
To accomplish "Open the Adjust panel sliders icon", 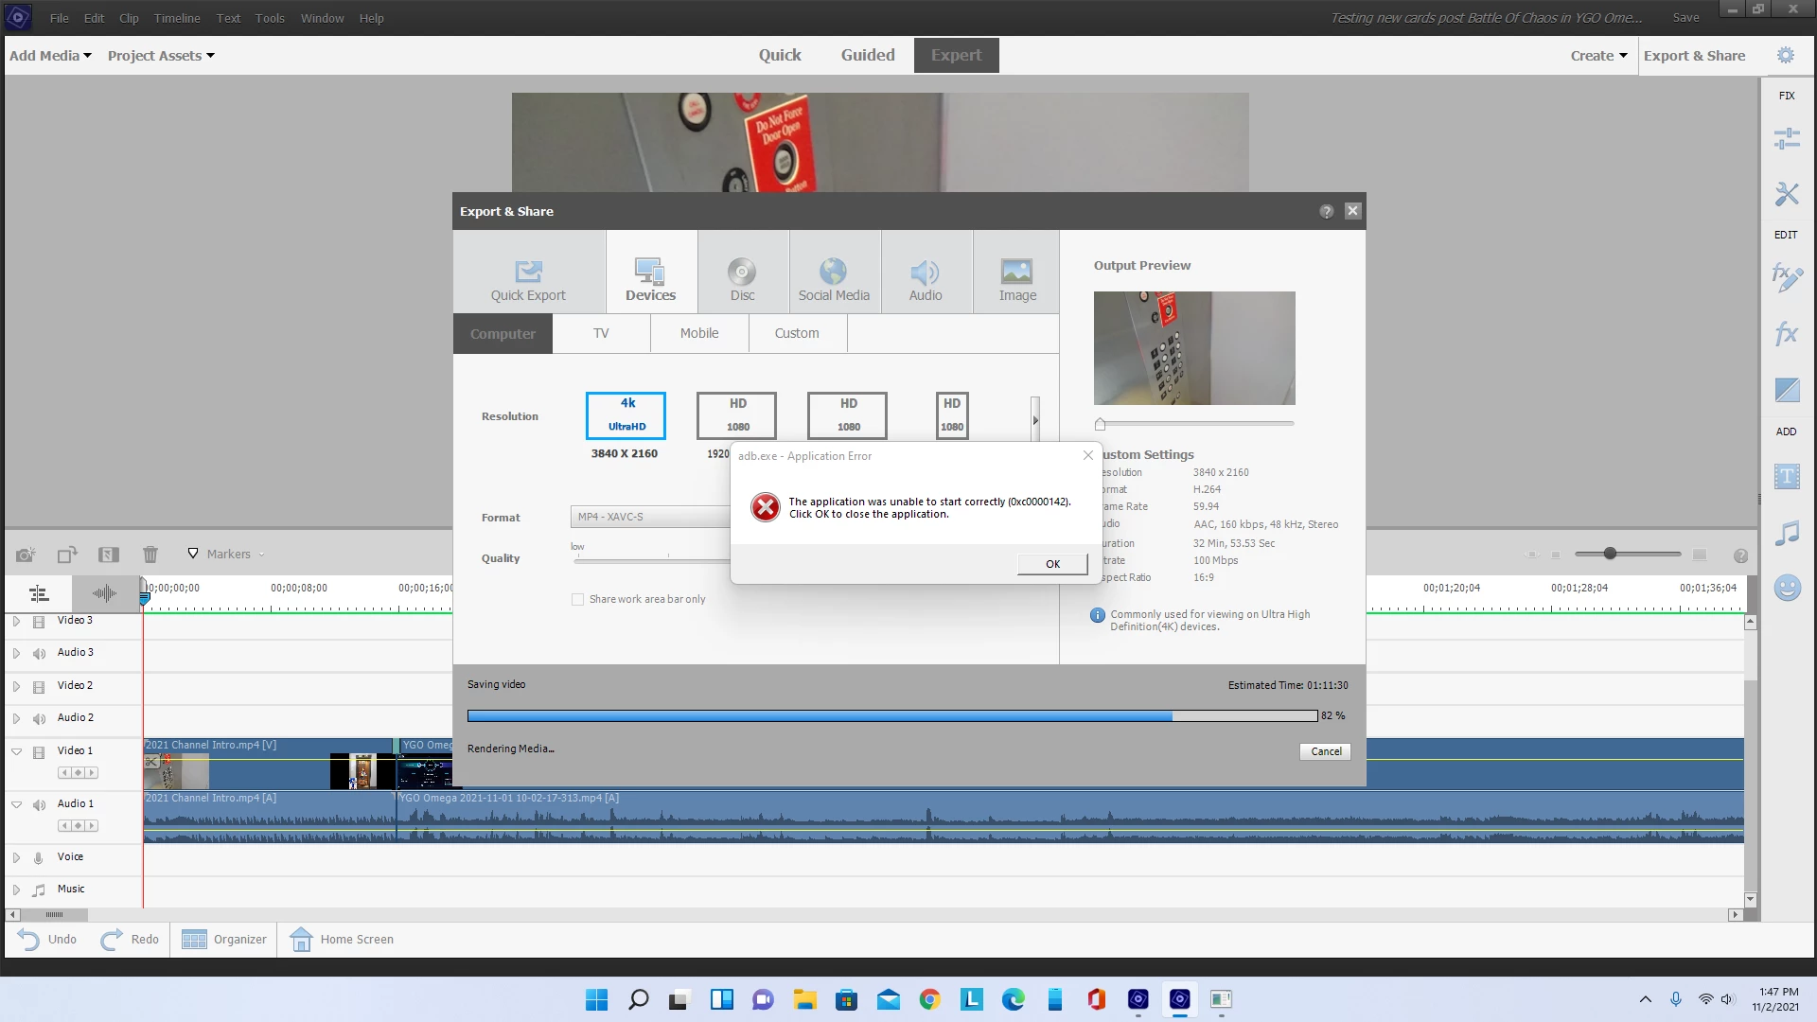I will [x=1786, y=139].
